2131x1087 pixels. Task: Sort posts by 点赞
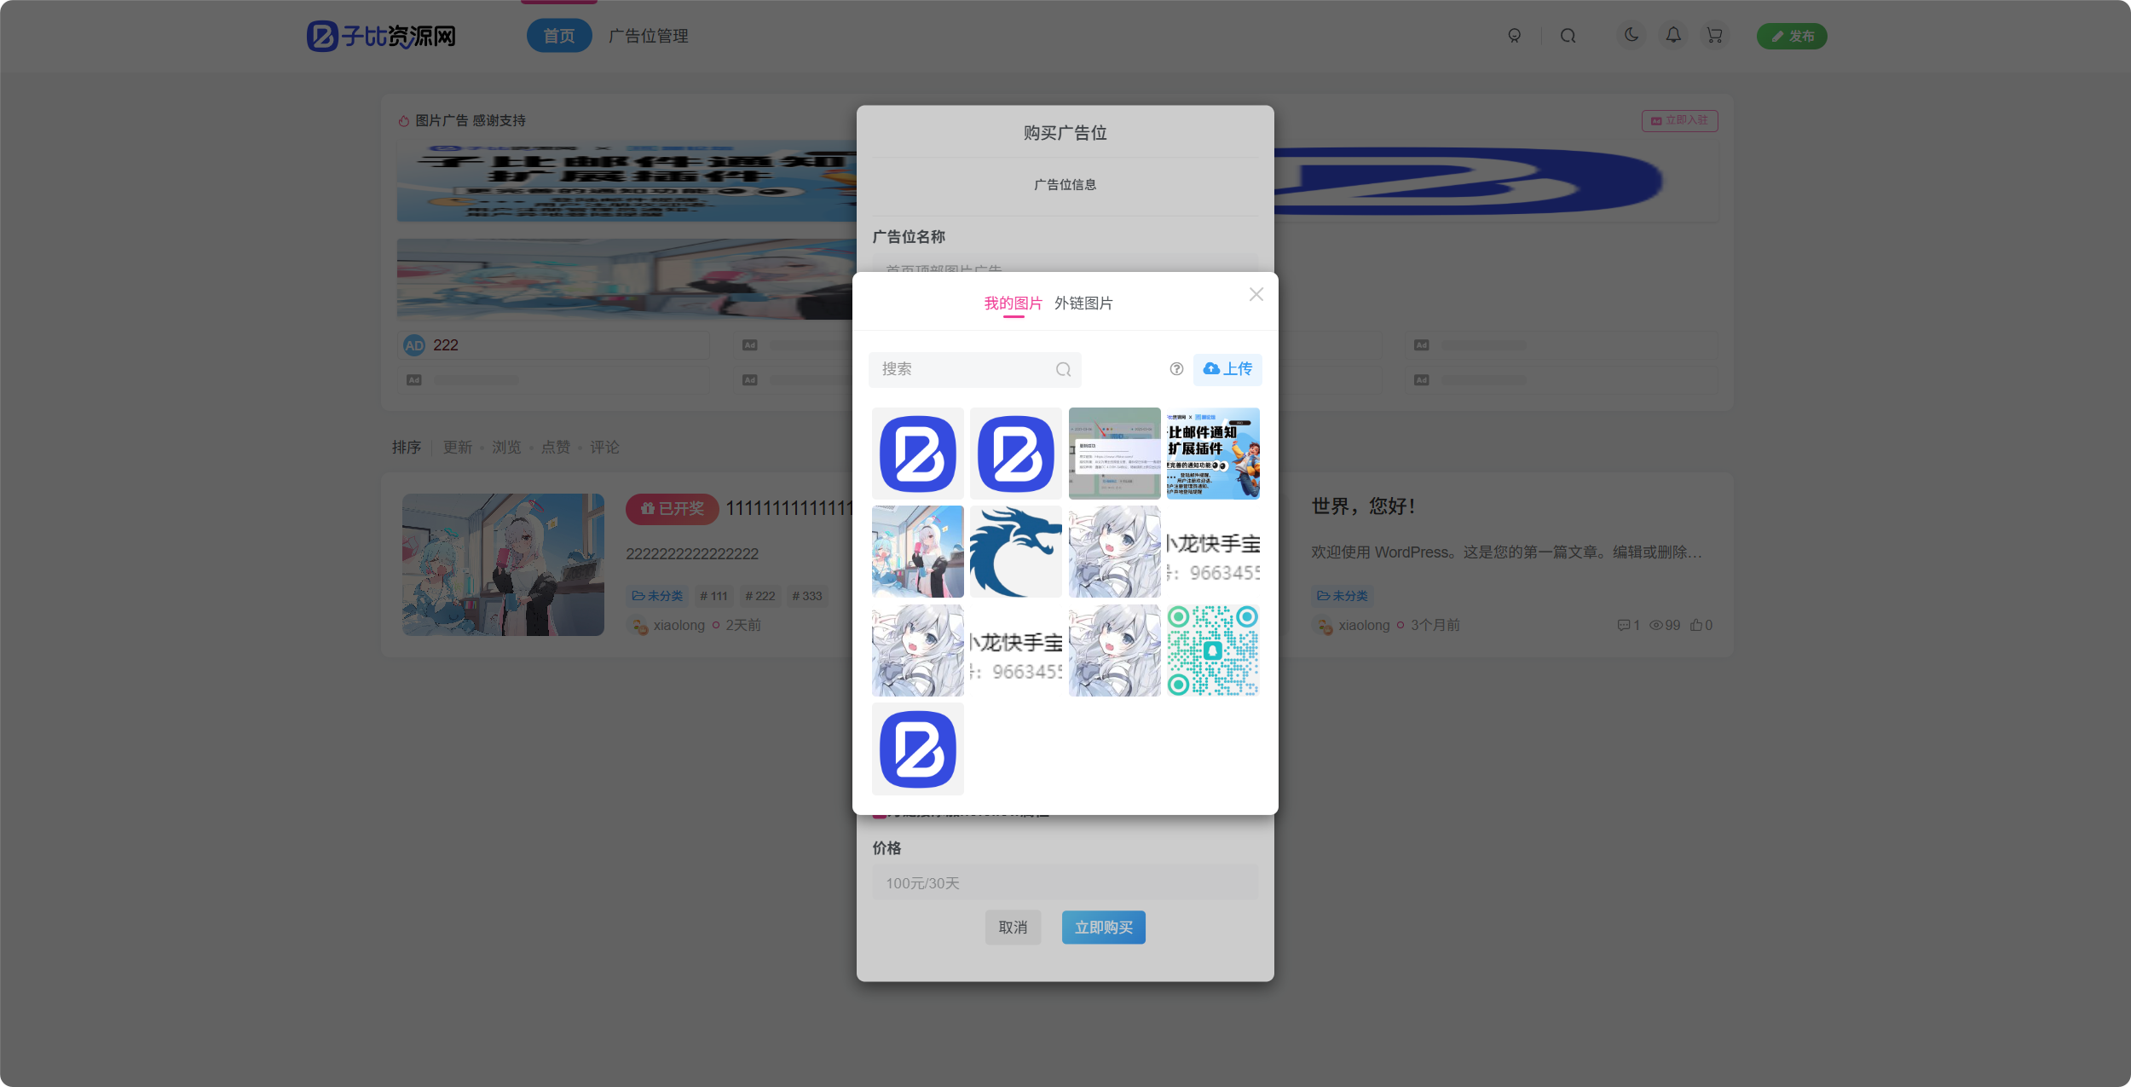555,447
